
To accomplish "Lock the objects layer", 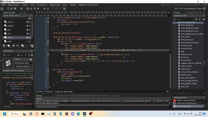I will (30, 38).
